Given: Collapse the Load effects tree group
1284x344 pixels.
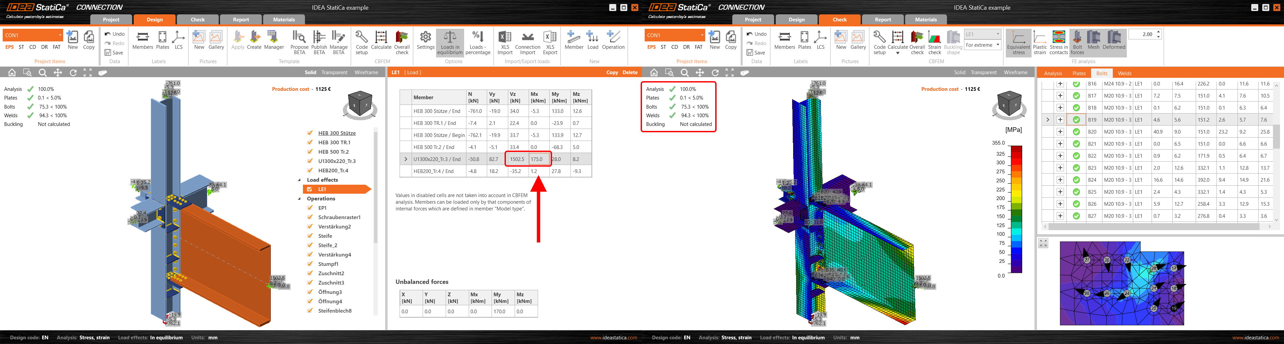Looking at the screenshot, I should pos(300,180).
